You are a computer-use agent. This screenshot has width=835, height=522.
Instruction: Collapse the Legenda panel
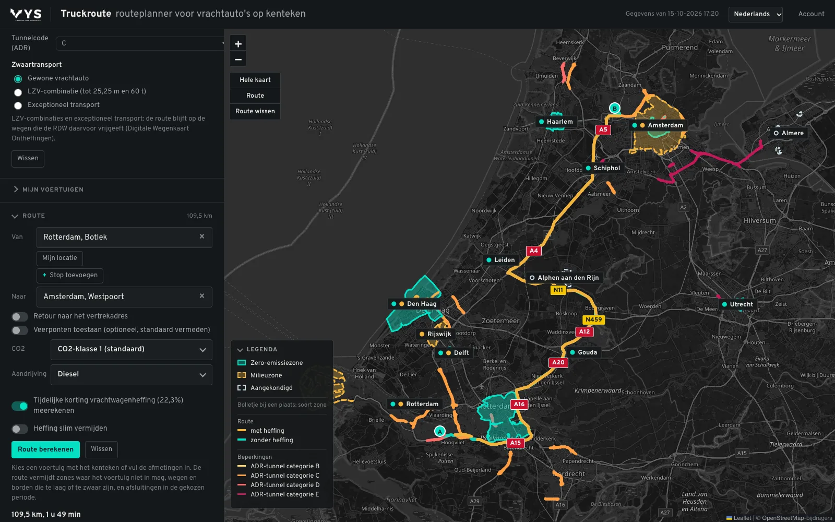257,349
